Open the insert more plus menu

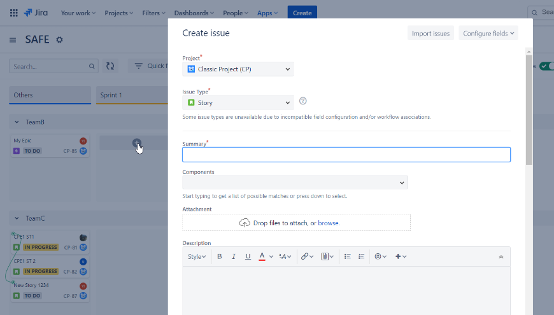pos(401,256)
